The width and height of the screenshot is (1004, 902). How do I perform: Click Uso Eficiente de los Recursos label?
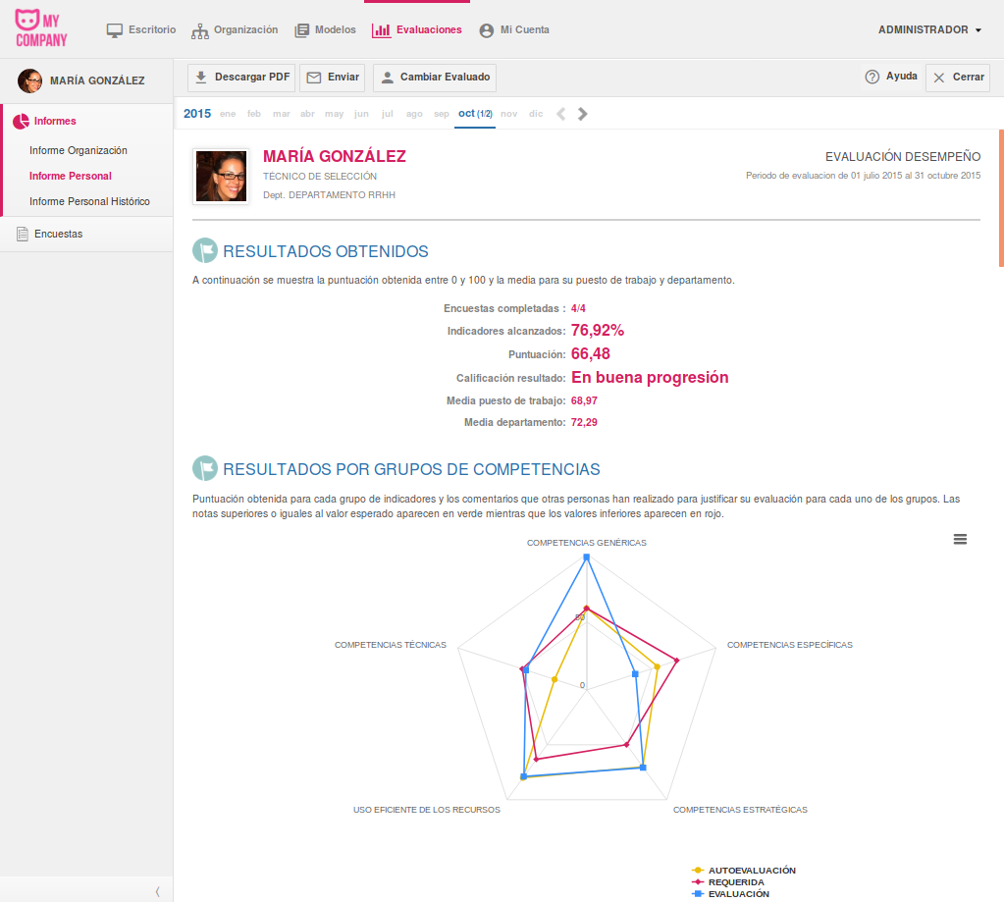pos(427,810)
